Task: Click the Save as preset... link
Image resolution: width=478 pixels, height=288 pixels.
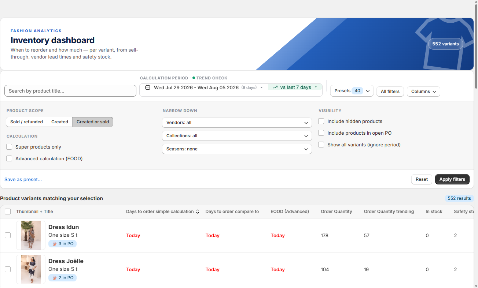Action: 23,179
